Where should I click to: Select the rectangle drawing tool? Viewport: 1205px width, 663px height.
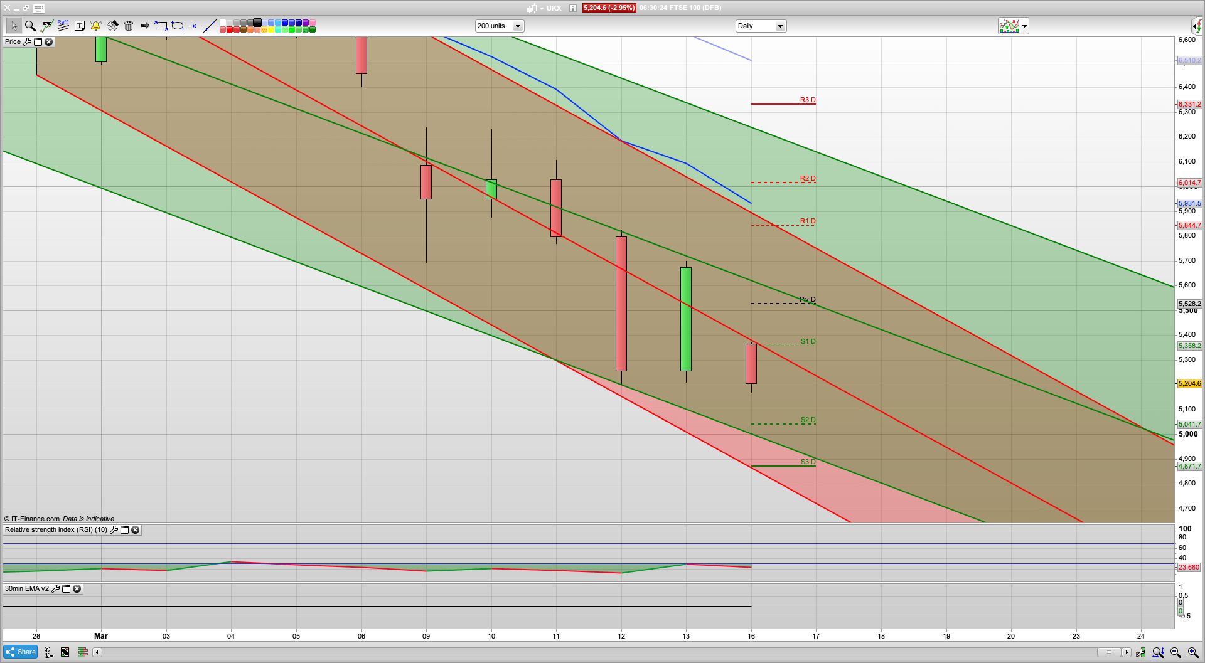coord(161,26)
